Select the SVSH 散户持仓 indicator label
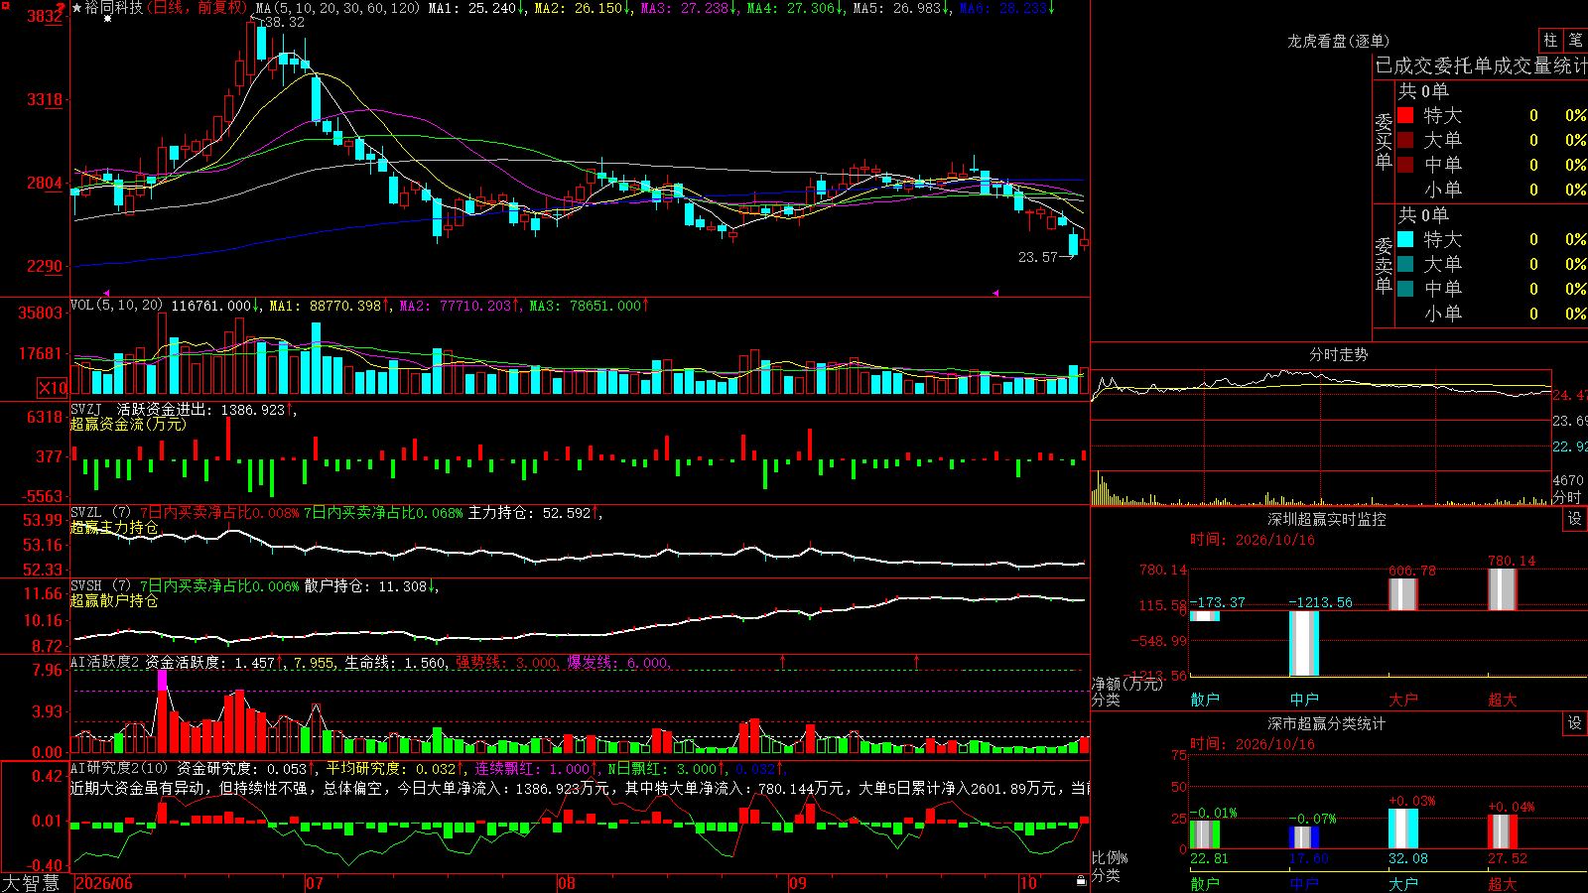Image resolution: width=1588 pixels, height=893 pixels. [x=100, y=586]
